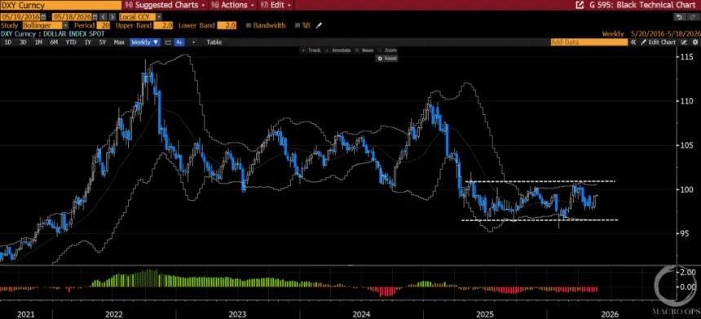
Task: Click the start date field 05/19/2016
Action: (x=20, y=16)
